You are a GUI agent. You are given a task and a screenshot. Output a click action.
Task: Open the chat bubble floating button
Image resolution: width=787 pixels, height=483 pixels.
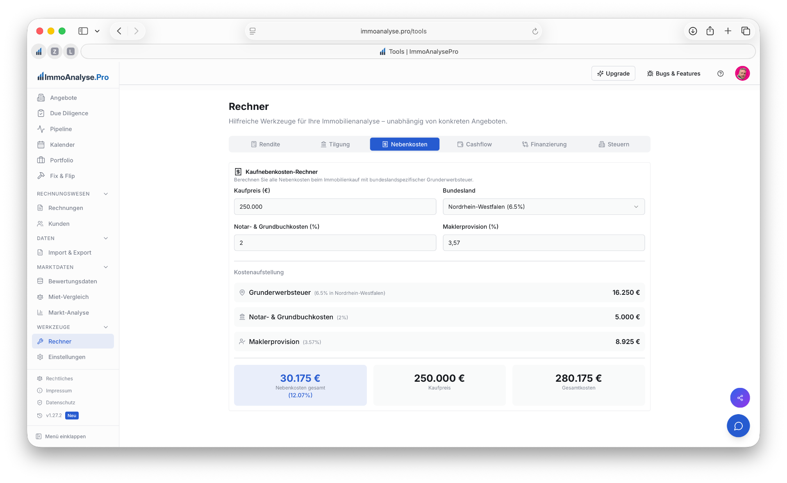pos(738,426)
